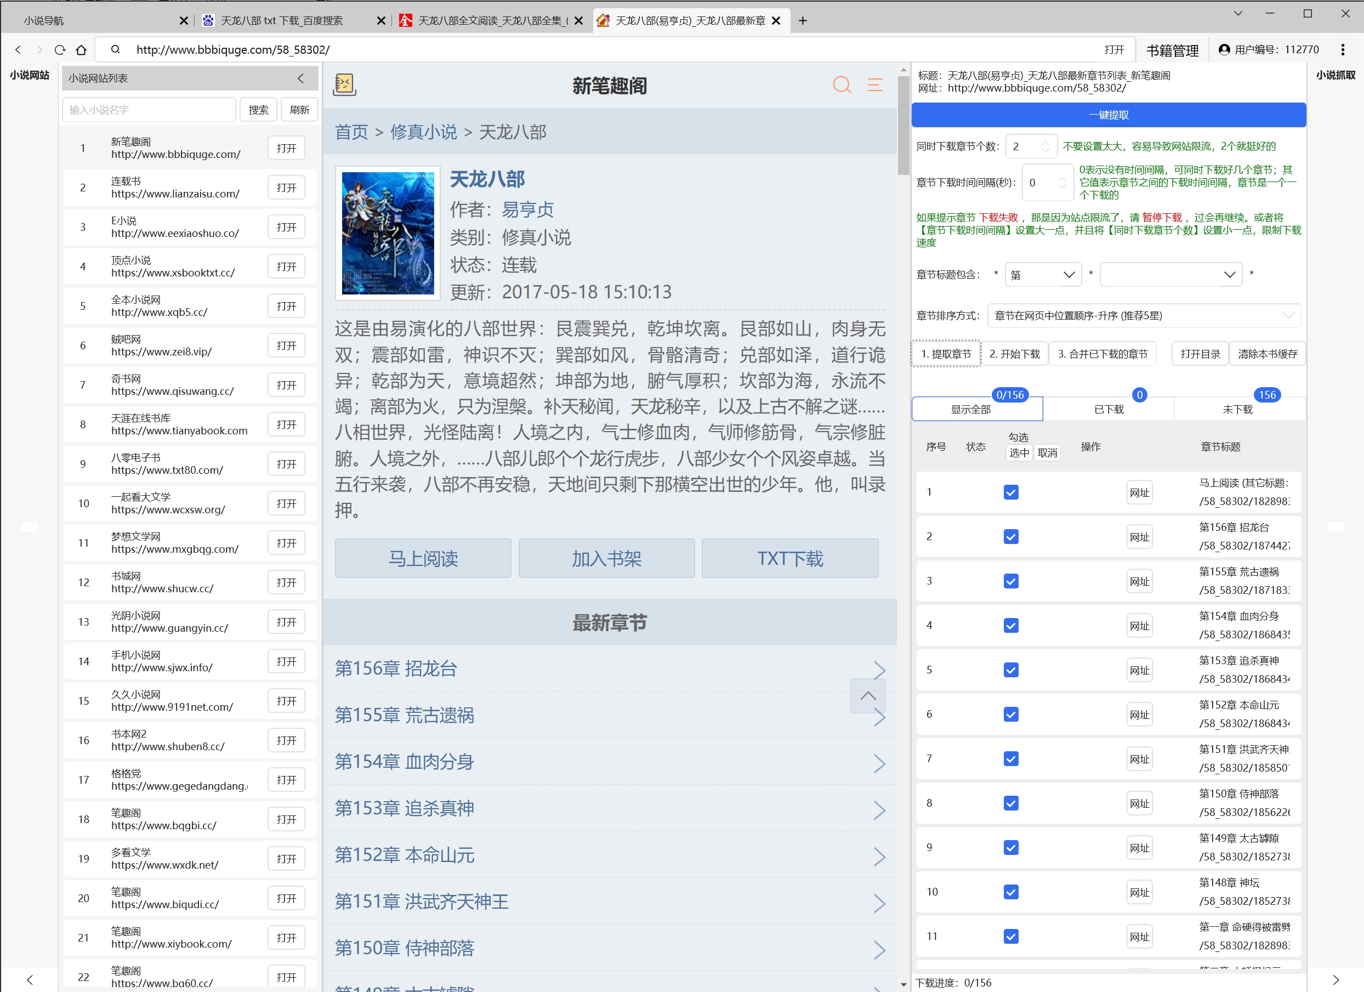Switch to the 显示全部 tab
Screen dimensions: 1364x992
click(977, 409)
